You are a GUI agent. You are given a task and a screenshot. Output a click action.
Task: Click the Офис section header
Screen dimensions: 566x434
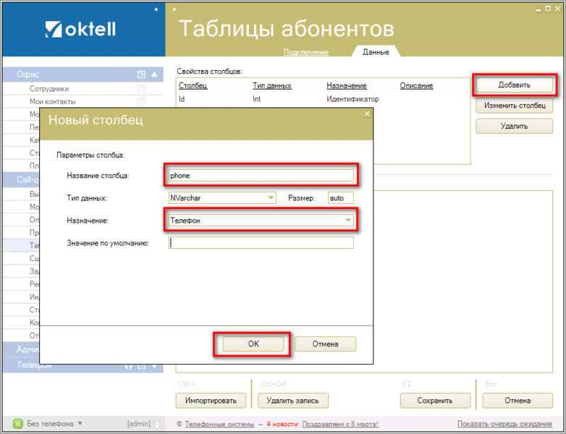tap(83, 75)
